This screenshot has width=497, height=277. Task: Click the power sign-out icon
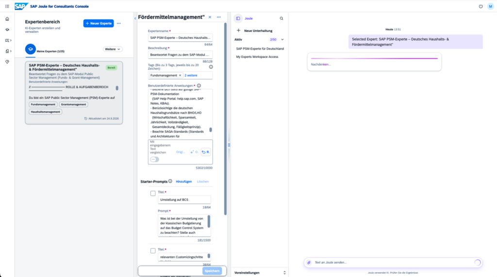point(480,6)
